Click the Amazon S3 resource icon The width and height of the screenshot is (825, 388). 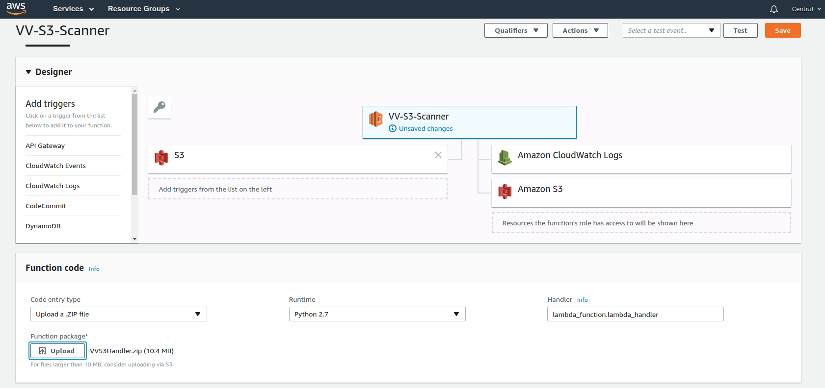click(x=505, y=191)
